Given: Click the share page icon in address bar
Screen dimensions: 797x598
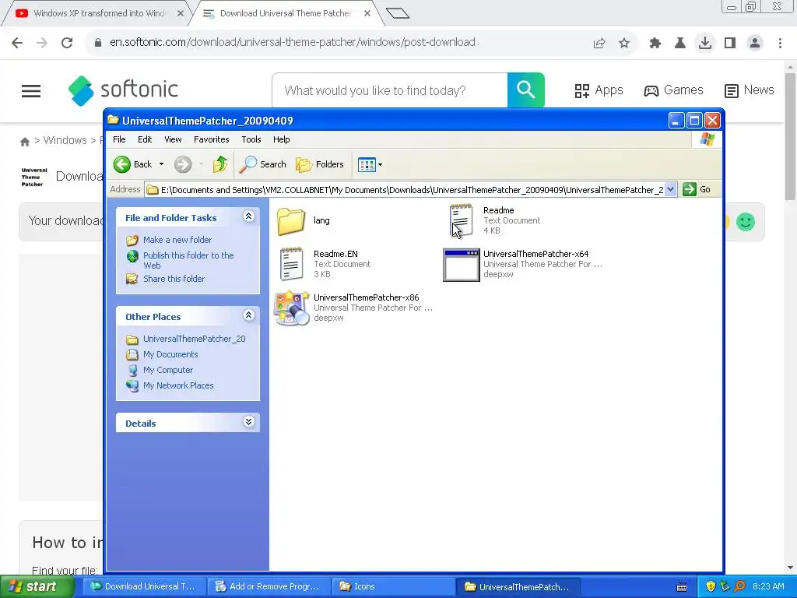Looking at the screenshot, I should pyautogui.click(x=599, y=44).
